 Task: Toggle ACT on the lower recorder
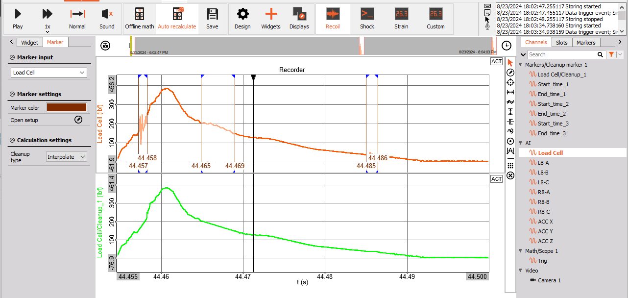coord(496,179)
